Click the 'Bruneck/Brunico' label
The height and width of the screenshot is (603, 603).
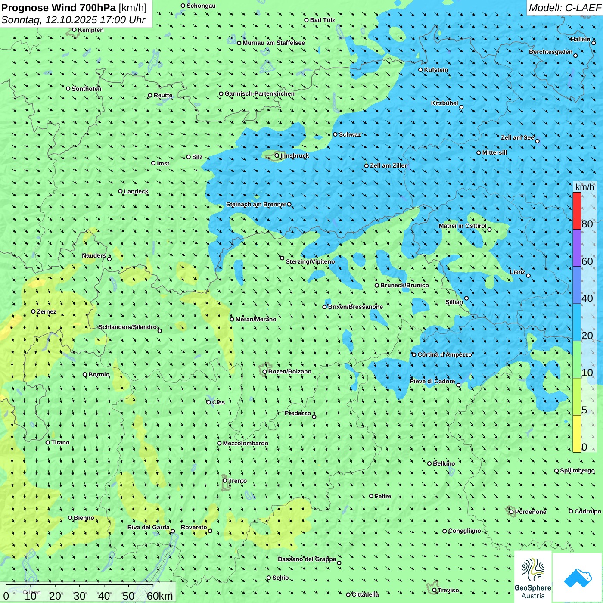click(404, 285)
